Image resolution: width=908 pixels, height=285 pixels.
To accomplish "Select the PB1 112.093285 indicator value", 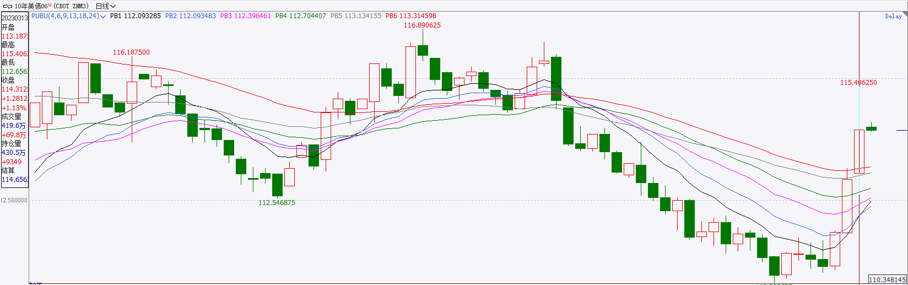I will point(136,16).
